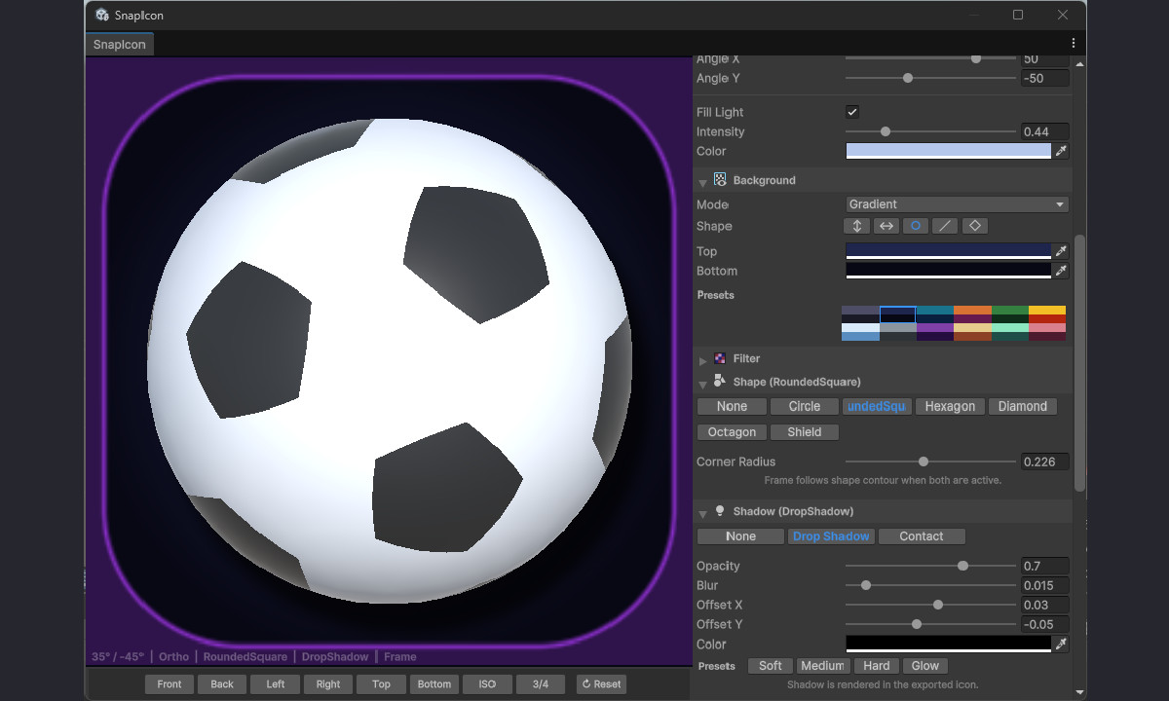Click the Top gradient eyedropper
This screenshot has height=701, width=1169.
(1062, 251)
